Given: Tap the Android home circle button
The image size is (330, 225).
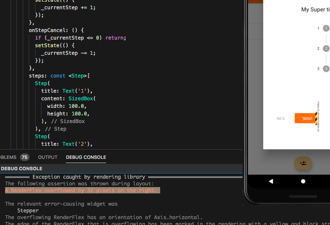Looking at the screenshot, I should pyautogui.click(x=303, y=181).
